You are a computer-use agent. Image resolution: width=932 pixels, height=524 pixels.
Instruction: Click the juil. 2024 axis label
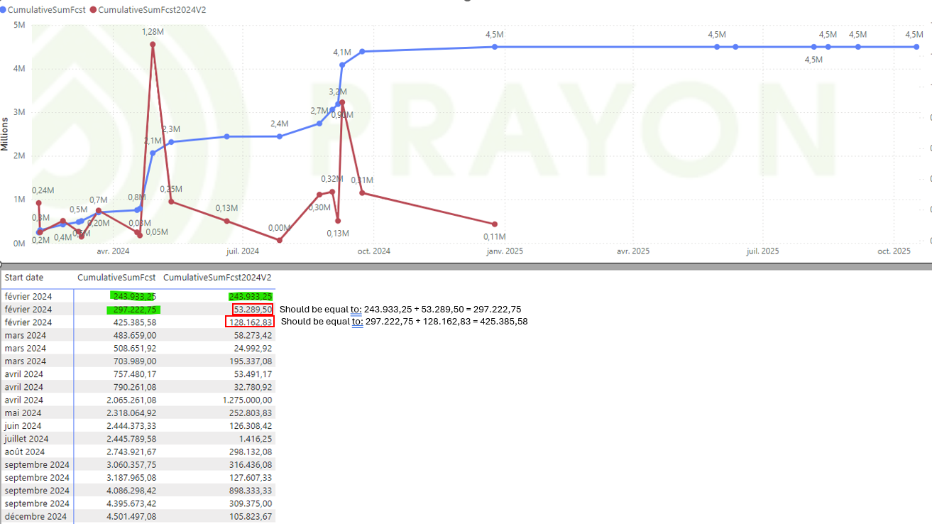tap(243, 251)
